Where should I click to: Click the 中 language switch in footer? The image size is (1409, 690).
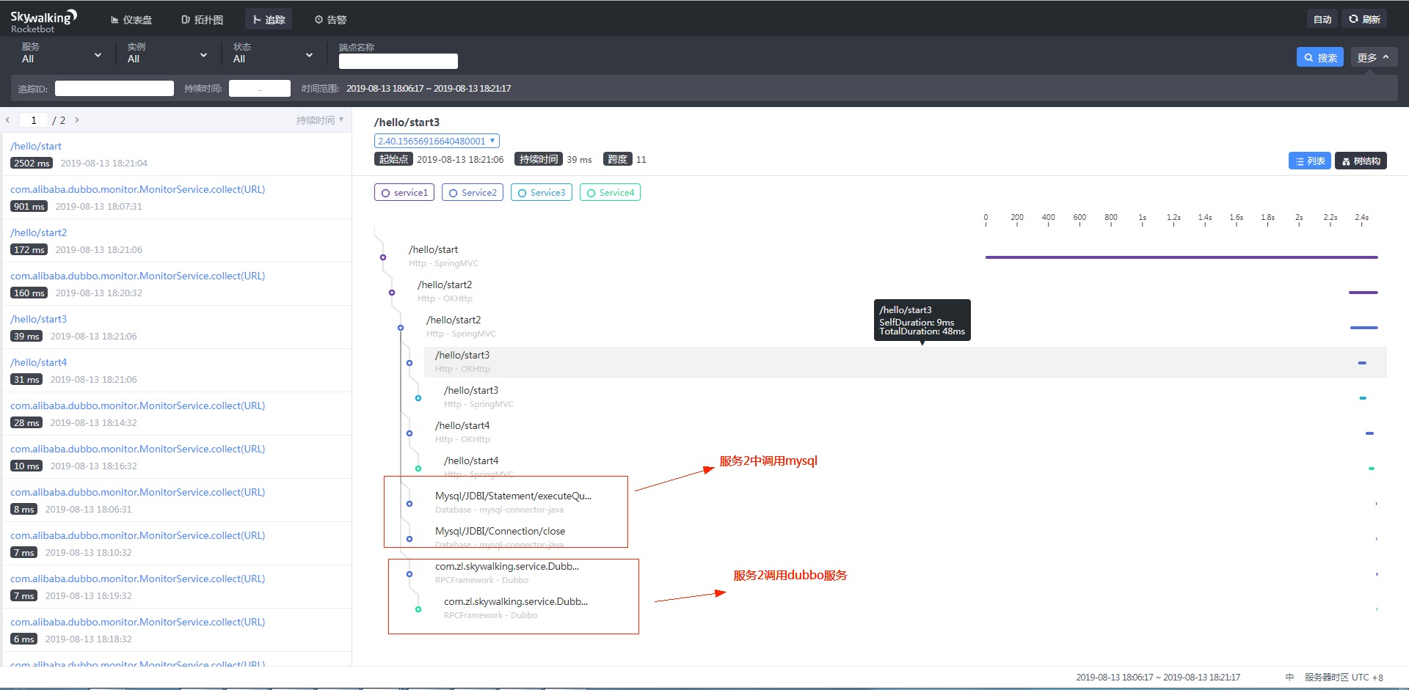point(1289,678)
